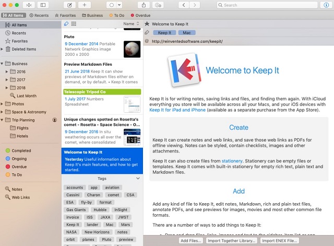The width and height of the screenshot is (334, 246).
Task: Click the plus add item button
Action: pyautogui.click(x=85, y=5)
